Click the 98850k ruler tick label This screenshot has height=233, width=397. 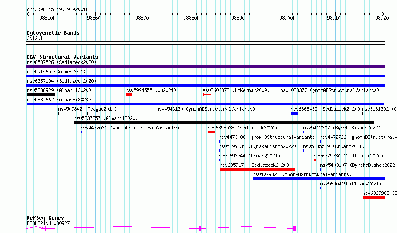point(47,18)
